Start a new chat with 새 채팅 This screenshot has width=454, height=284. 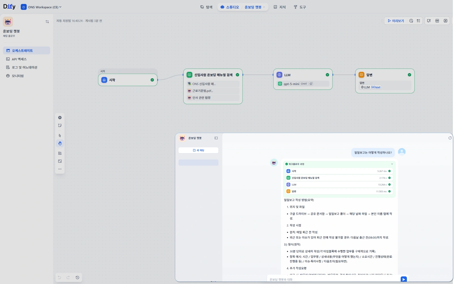point(198,150)
